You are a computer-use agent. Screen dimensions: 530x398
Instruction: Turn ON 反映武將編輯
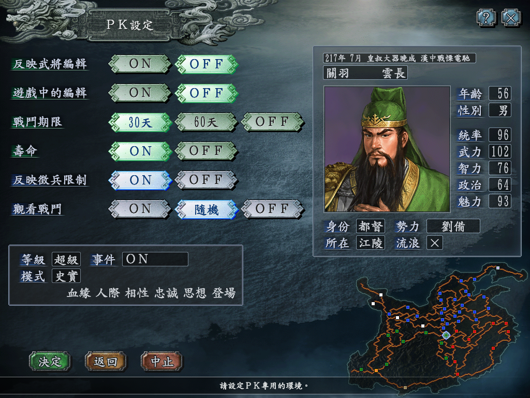click(x=140, y=64)
